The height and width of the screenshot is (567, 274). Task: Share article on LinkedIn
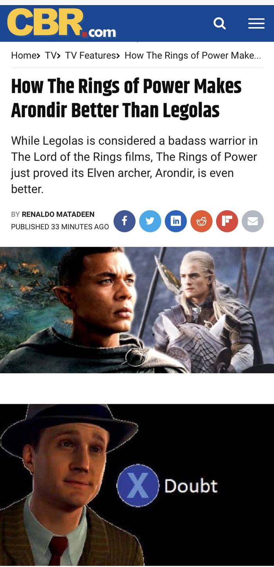pyautogui.click(x=176, y=221)
